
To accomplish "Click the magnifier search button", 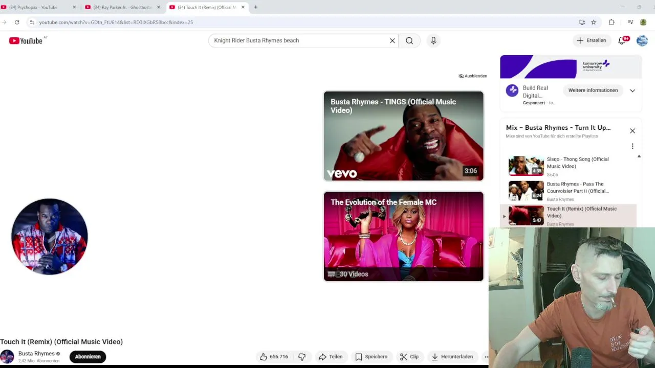I will tap(409, 40).
